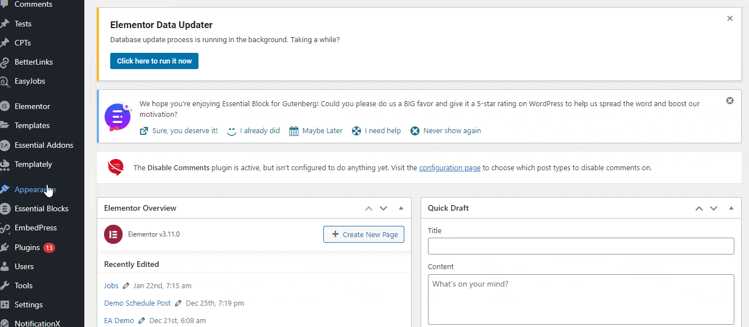The image size is (749, 327).
Task: Click the EmbedPress sidebar icon
Action: pos(5,228)
